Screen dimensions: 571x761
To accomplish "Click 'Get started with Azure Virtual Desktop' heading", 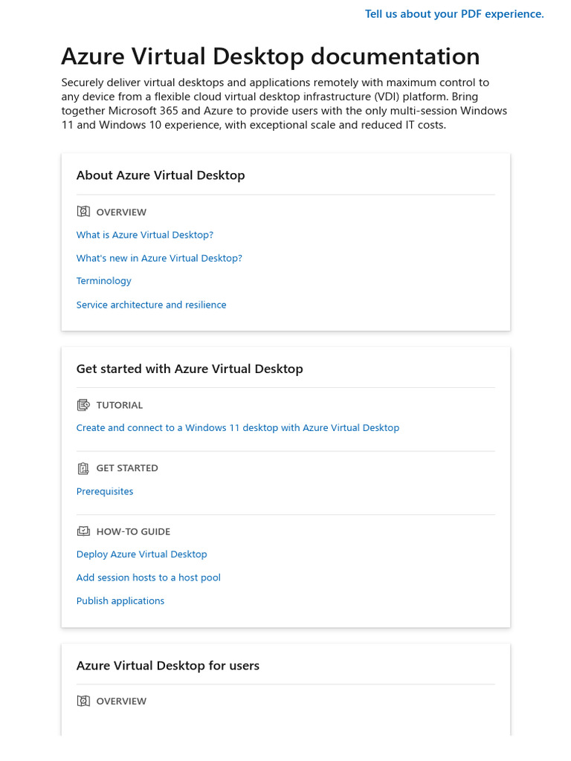I will tap(190, 369).
